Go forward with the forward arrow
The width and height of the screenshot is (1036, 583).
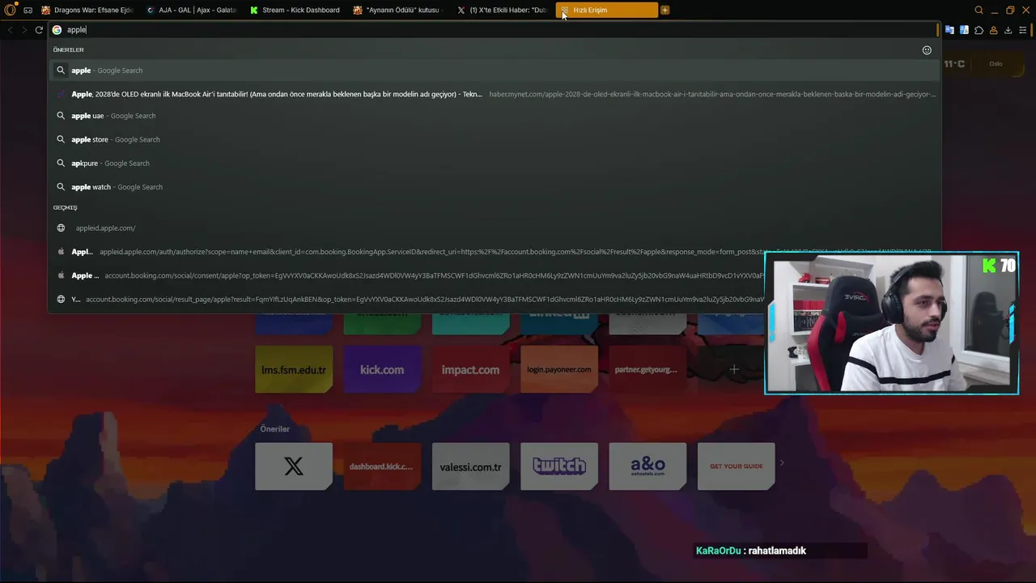24,30
